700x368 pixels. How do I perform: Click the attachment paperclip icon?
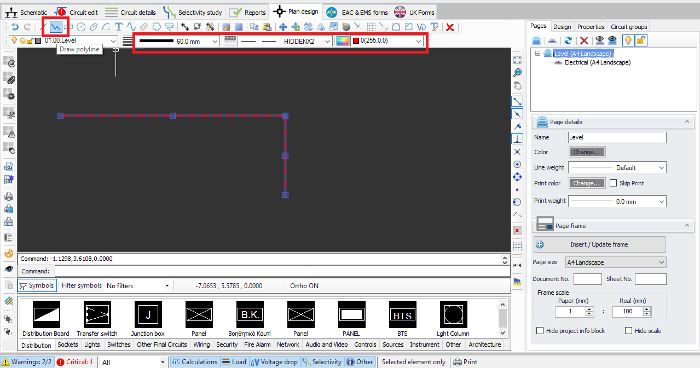point(9,79)
